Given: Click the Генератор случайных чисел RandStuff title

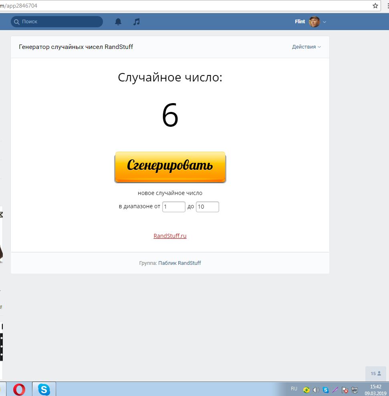Looking at the screenshot, I should pos(76,47).
